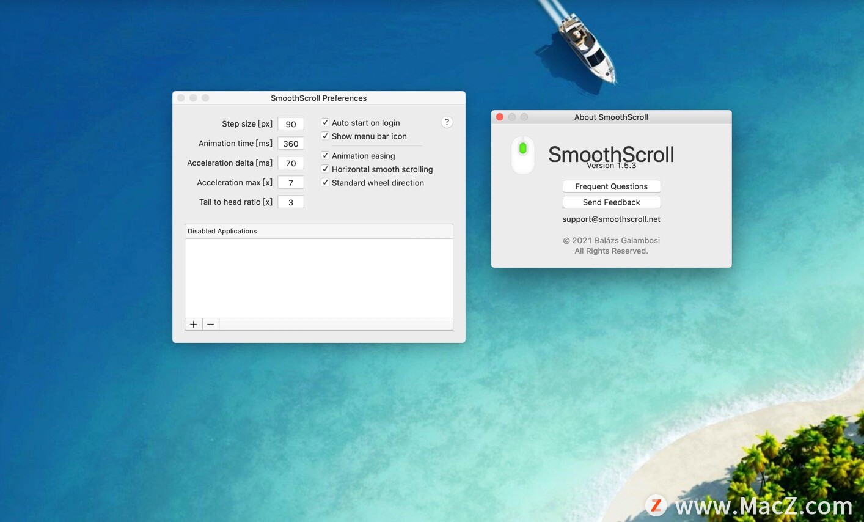This screenshot has width=864, height=522.
Task: Click the Step size input field
Action: tap(291, 123)
